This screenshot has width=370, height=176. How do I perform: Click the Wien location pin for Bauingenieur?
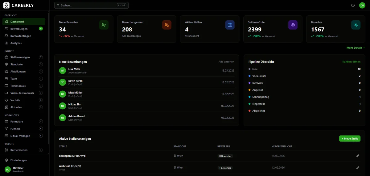tap(175, 156)
